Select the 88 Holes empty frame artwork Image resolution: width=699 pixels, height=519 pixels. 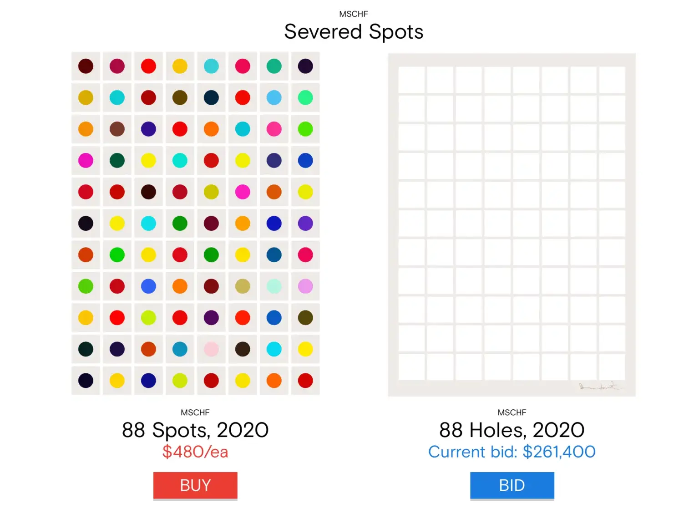512,224
